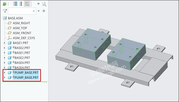
Task: Expand the first BASE4.PRT node
Action: point(5,63)
